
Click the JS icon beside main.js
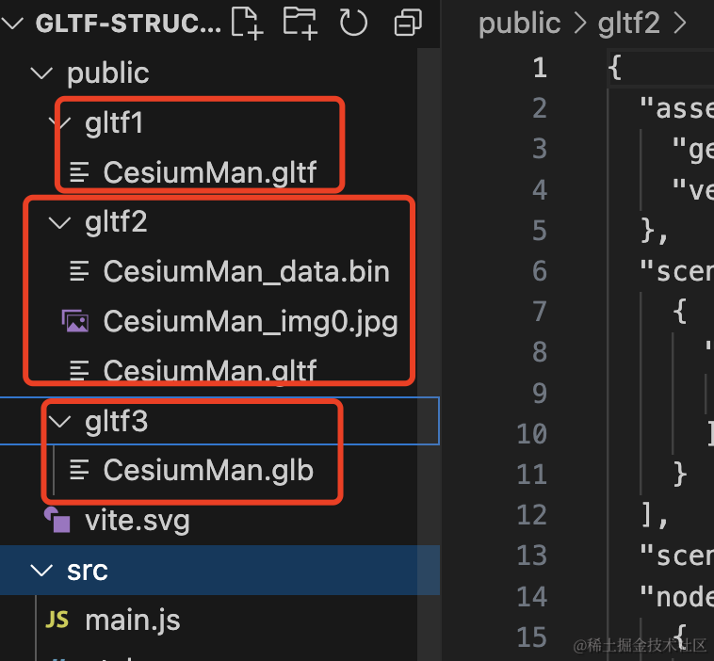click(57, 620)
